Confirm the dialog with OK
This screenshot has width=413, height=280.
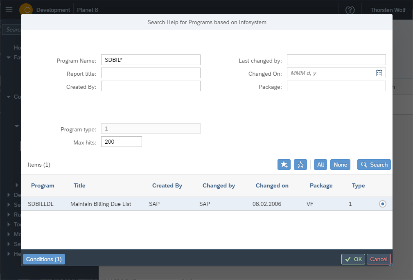click(353, 259)
